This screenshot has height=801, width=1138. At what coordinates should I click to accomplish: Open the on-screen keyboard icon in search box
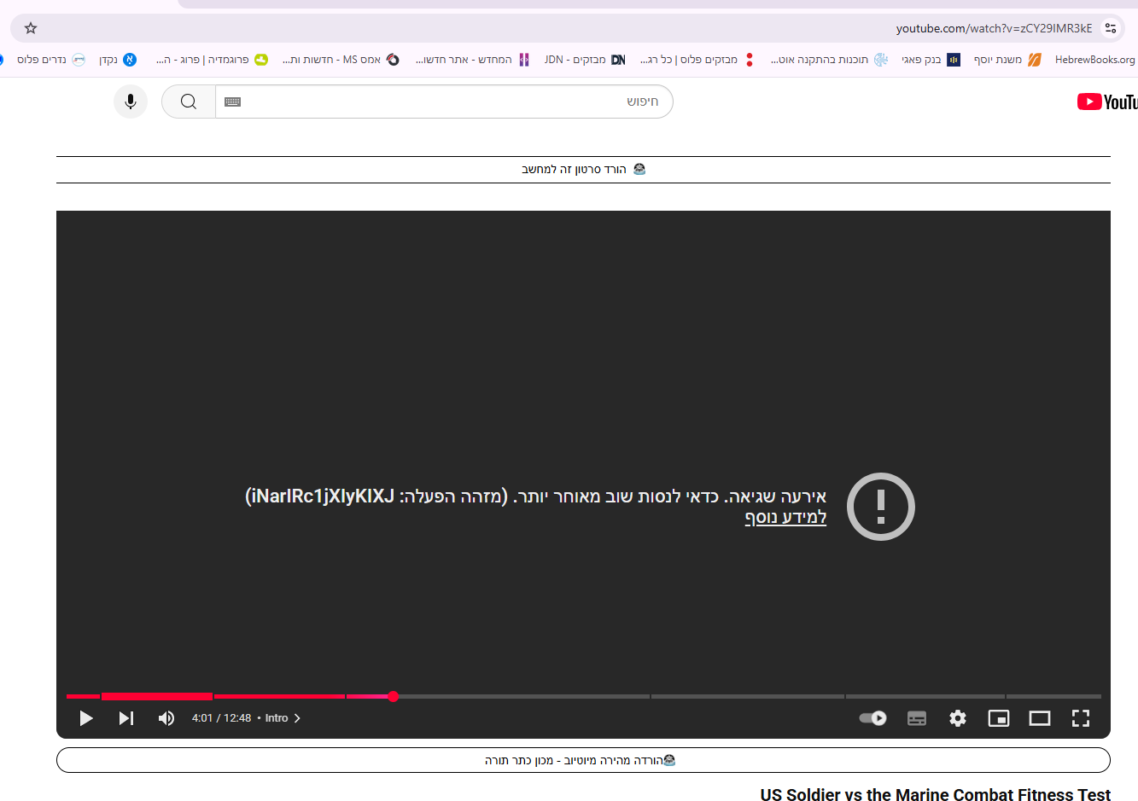(232, 102)
